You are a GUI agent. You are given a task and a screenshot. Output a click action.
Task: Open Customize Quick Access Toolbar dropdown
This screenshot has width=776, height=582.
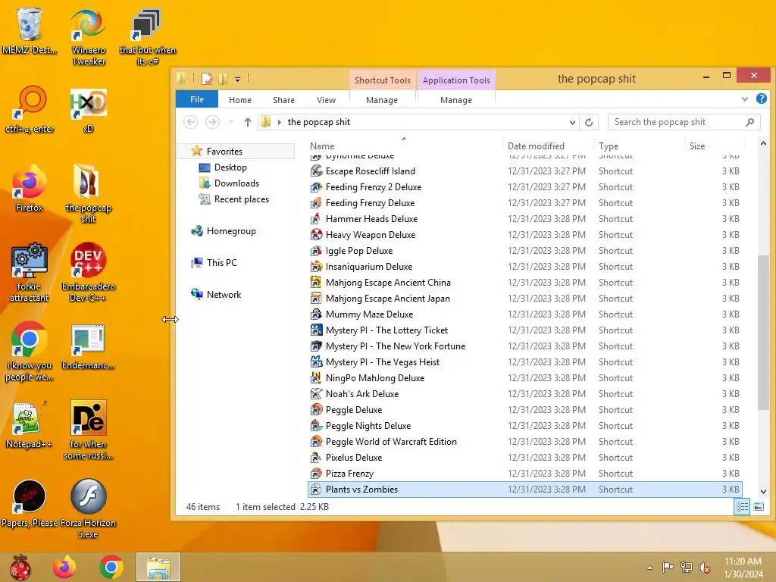(237, 79)
